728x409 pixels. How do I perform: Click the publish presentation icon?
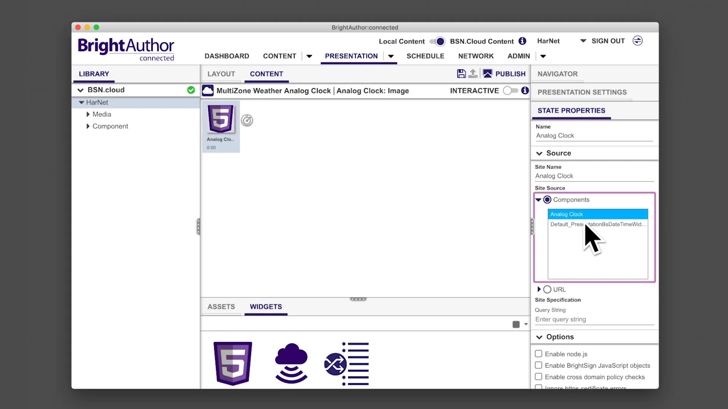[488, 73]
